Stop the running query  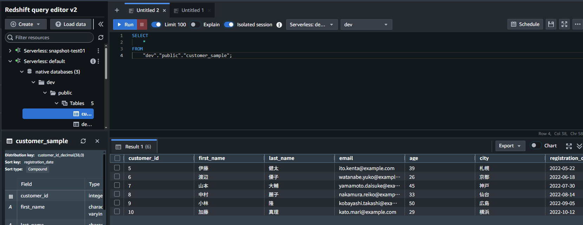point(142,24)
